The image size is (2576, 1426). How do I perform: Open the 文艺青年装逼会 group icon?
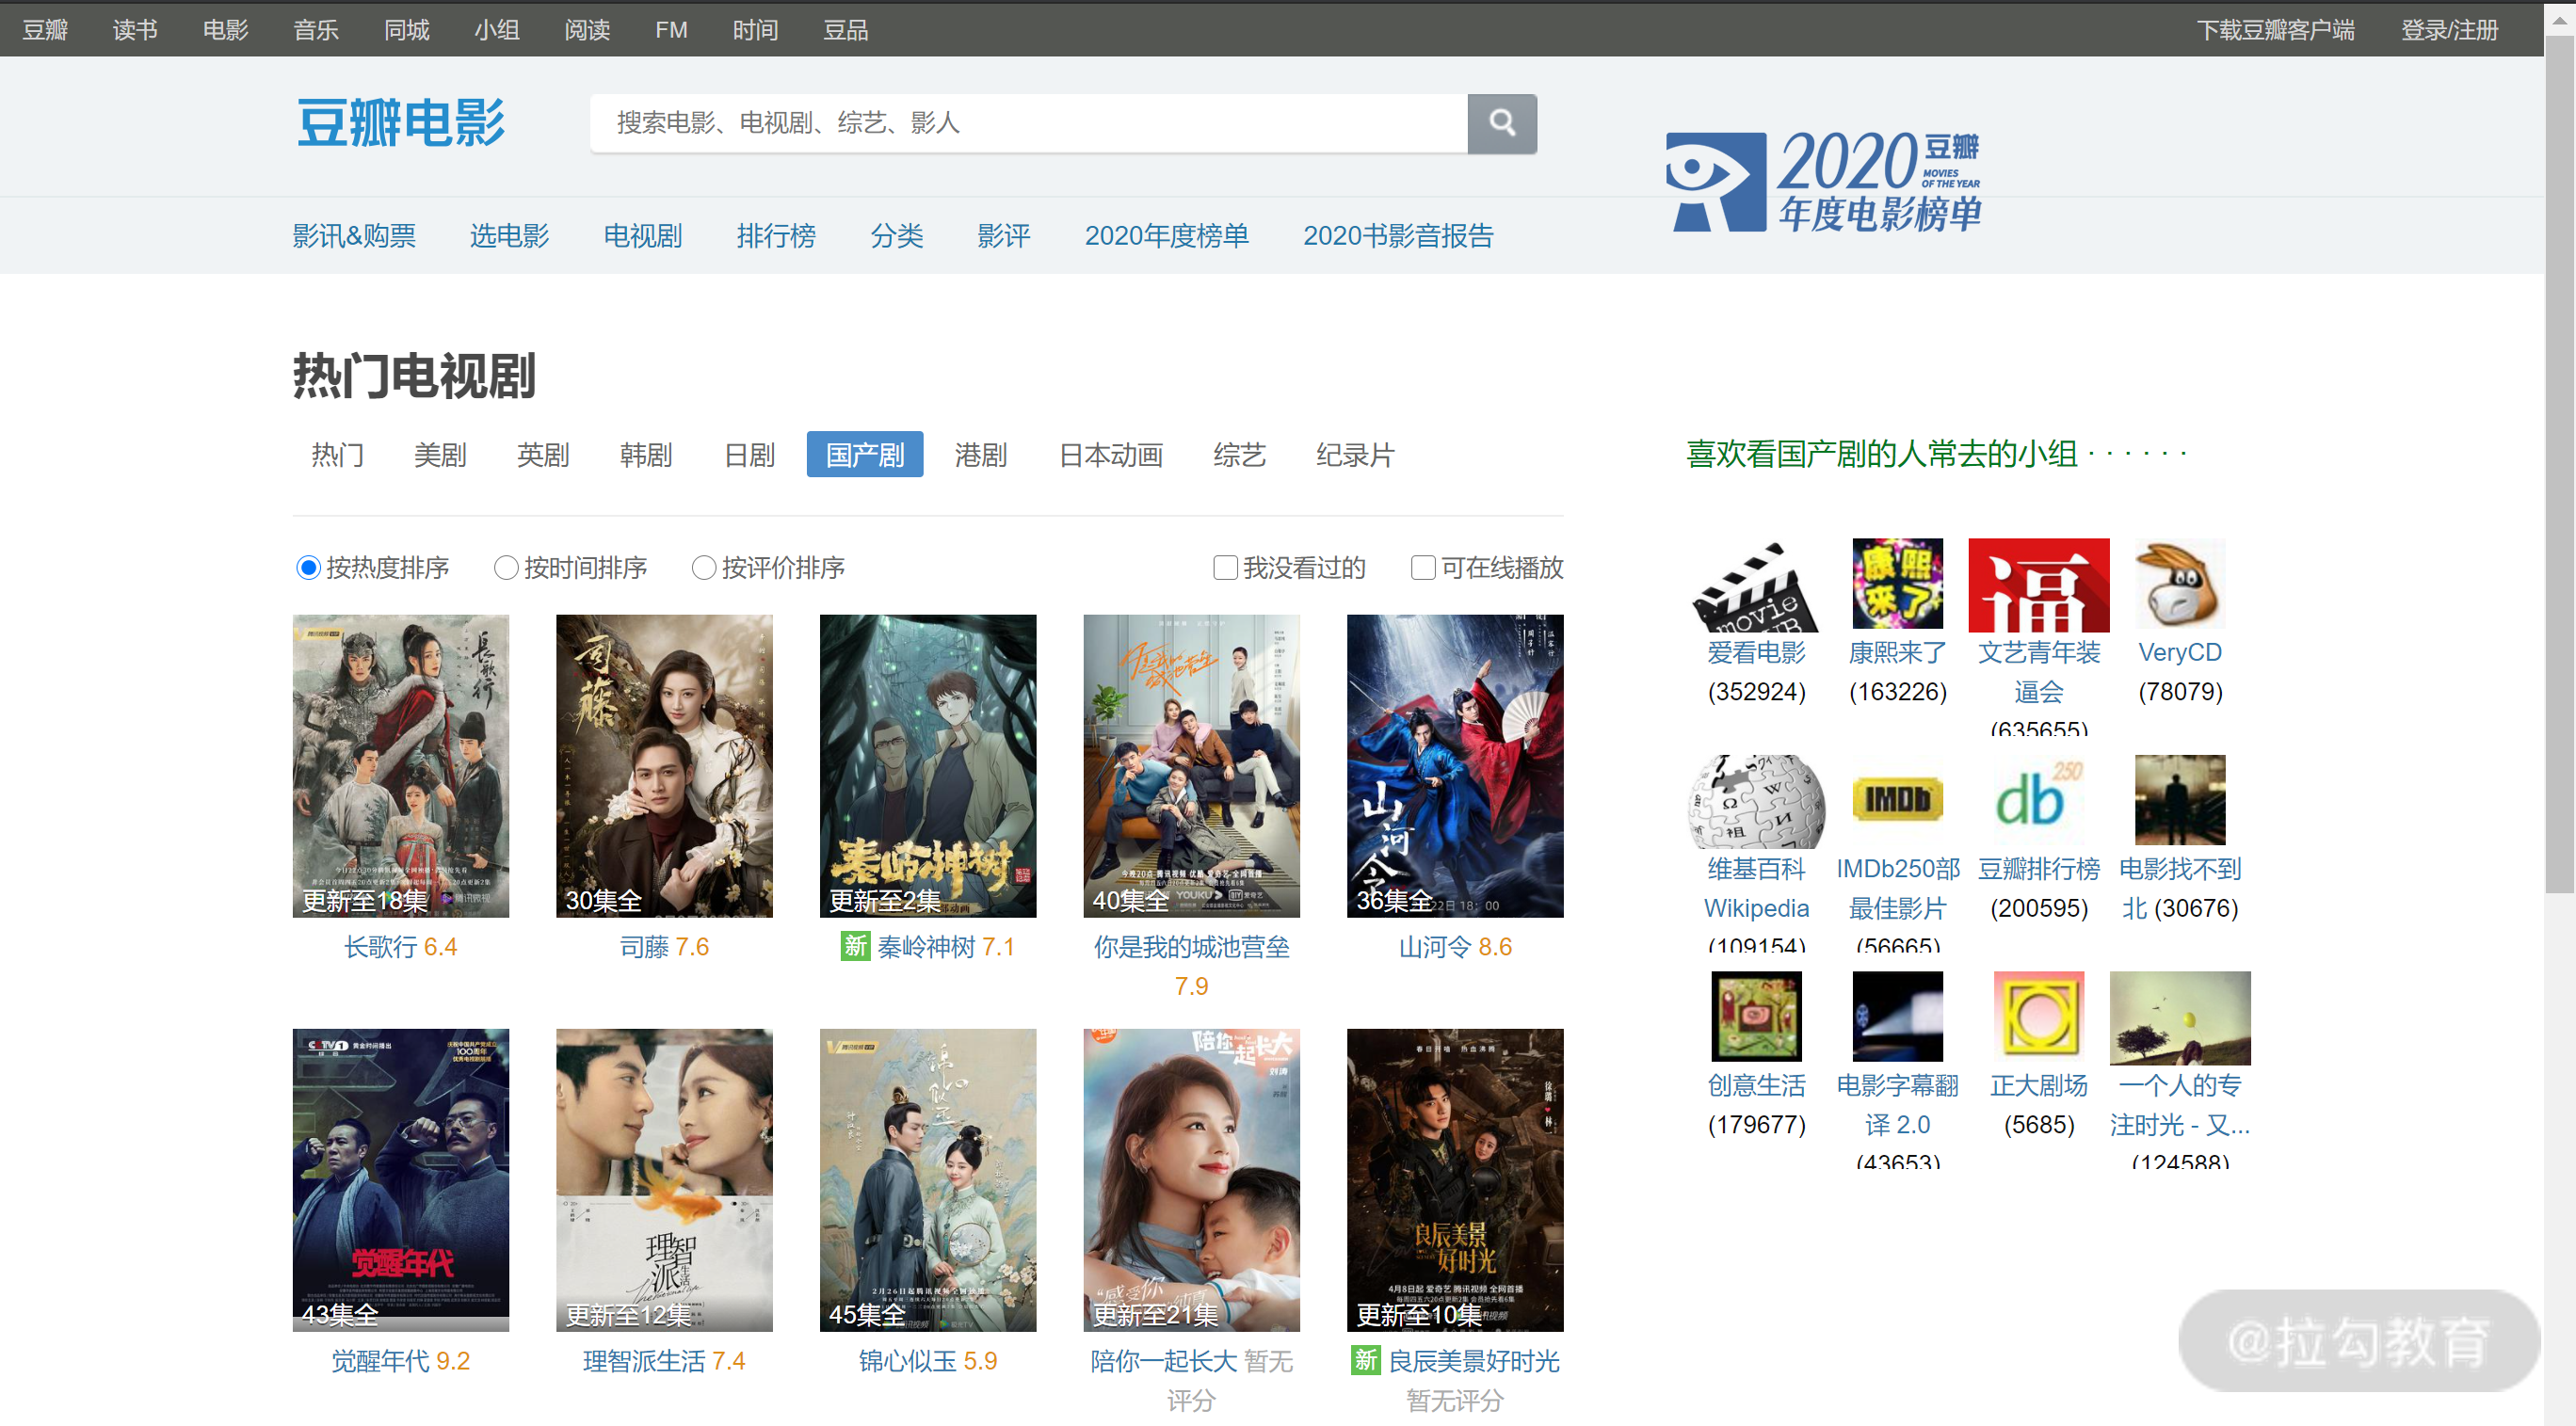coord(2038,585)
